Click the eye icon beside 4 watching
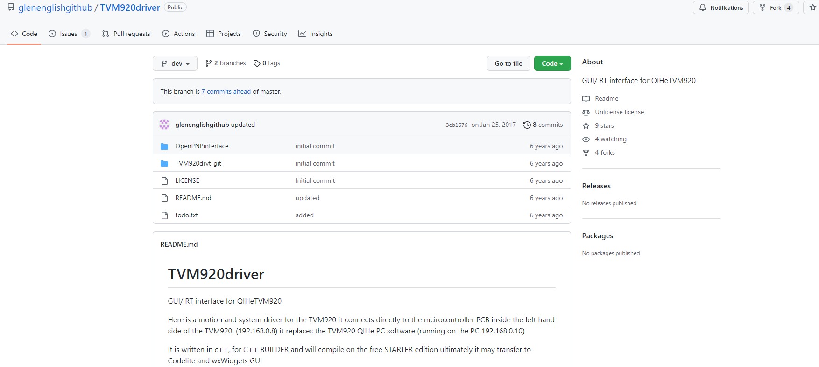This screenshot has height=367, width=819. point(586,139)
